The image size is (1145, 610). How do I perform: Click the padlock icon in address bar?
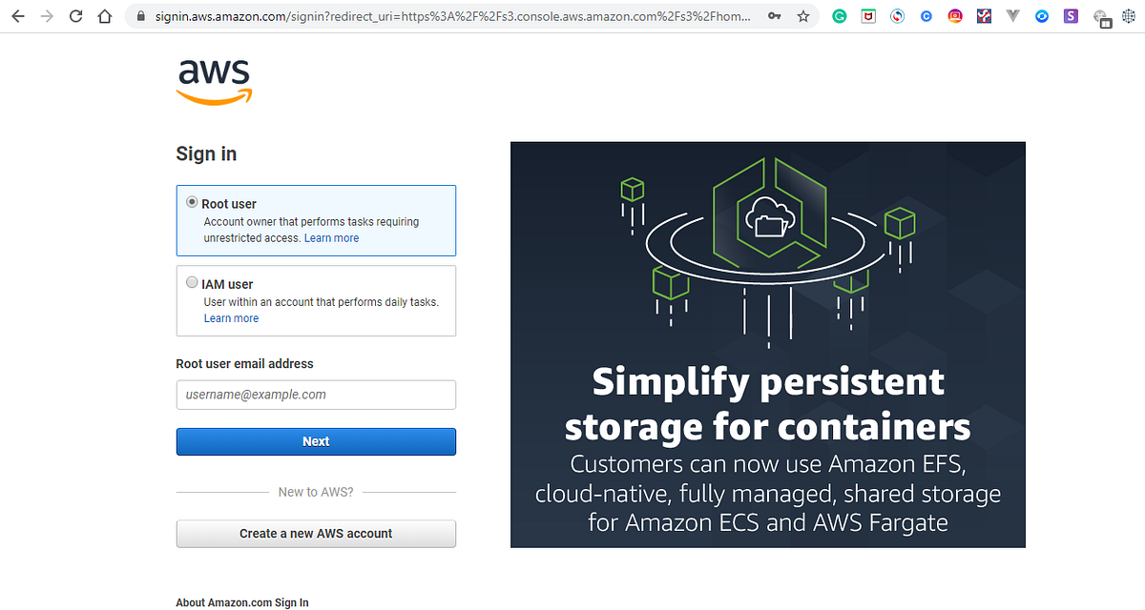point(139,16)
